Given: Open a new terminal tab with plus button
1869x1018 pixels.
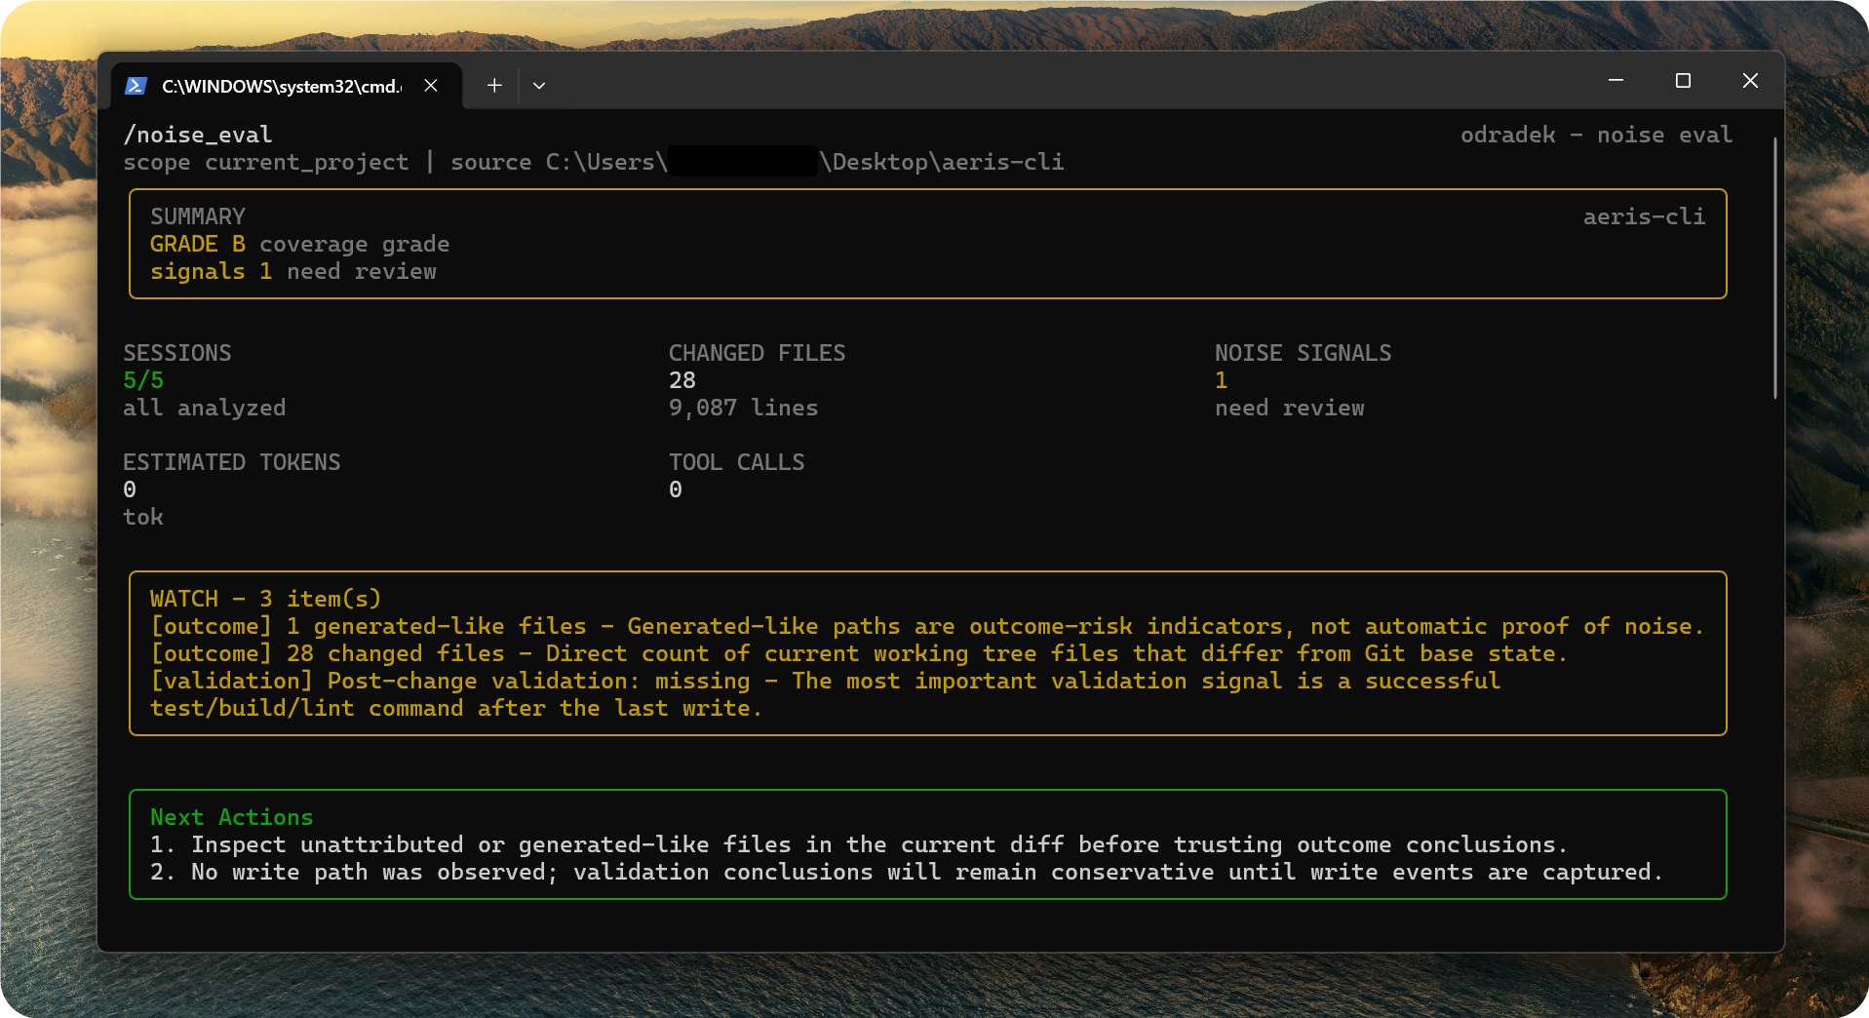Looking at the screenshot, I should click(x=494, y=86).
